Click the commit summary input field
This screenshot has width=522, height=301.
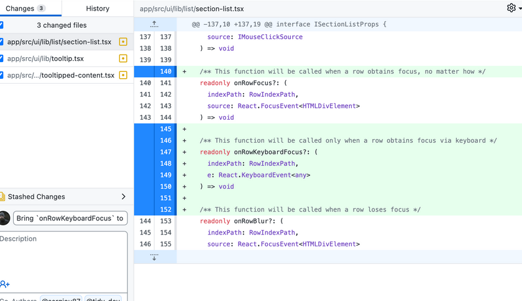(x=70, y=218)
